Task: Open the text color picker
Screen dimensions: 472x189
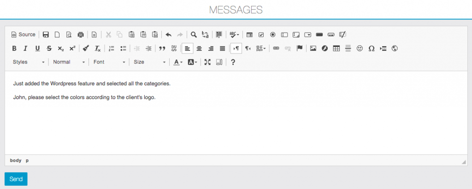Action: tap(178, 62)
